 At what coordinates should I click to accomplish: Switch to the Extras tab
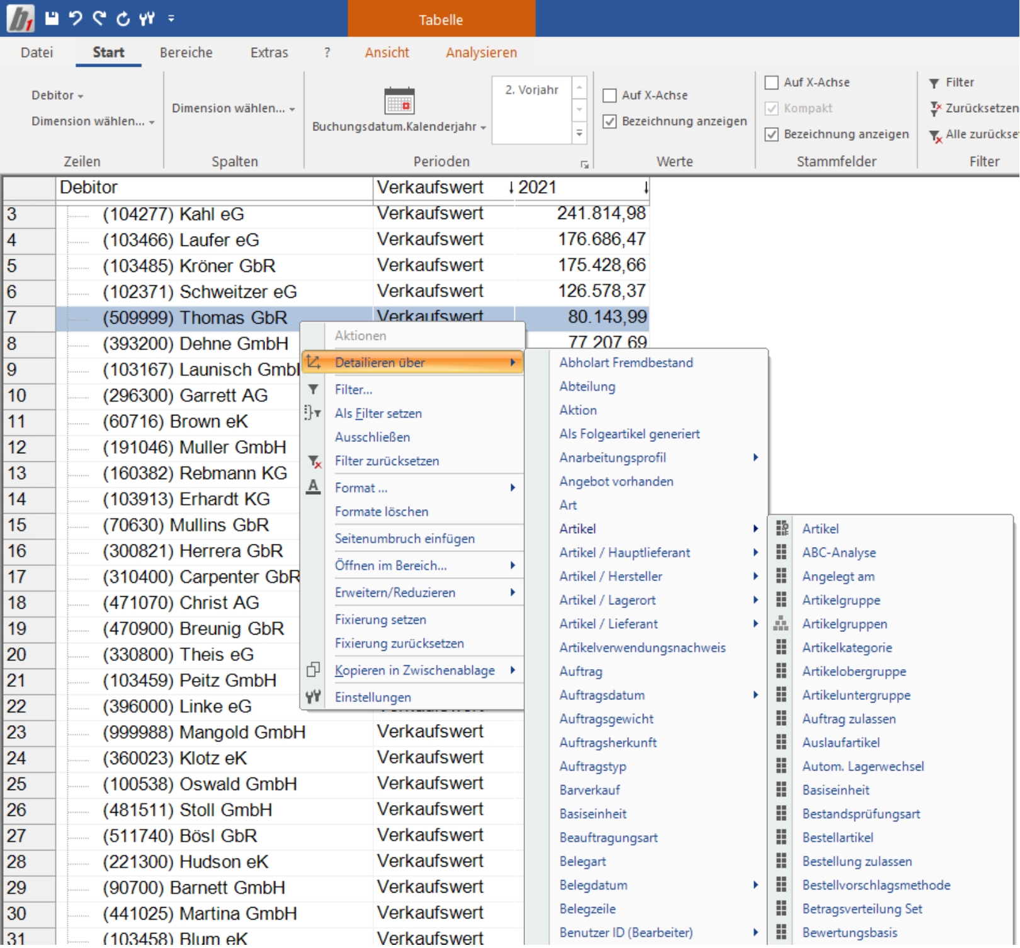point(269,53)
